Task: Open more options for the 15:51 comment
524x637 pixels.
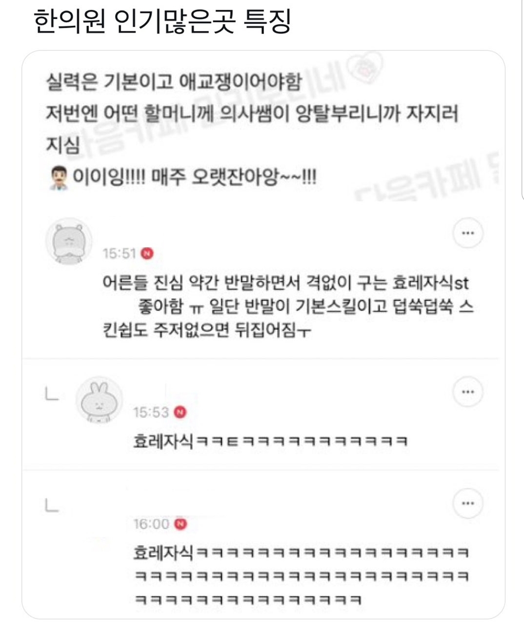Action: (468, 233)
